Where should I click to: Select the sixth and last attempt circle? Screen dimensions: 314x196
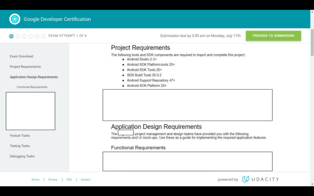(x=44, y=36)
